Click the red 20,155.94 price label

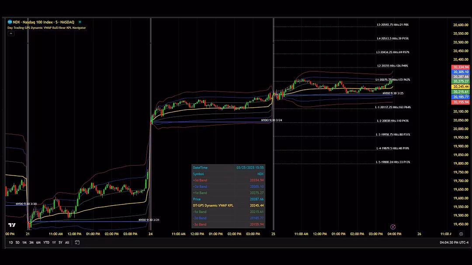[461, 102]
